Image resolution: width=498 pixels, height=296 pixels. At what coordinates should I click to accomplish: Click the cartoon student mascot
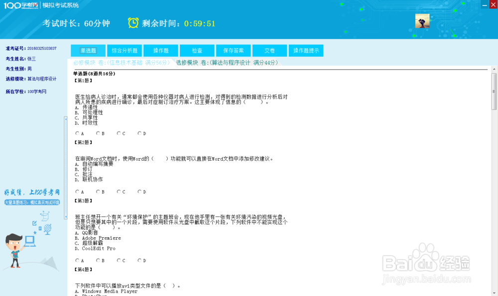(x=14, y=250)
